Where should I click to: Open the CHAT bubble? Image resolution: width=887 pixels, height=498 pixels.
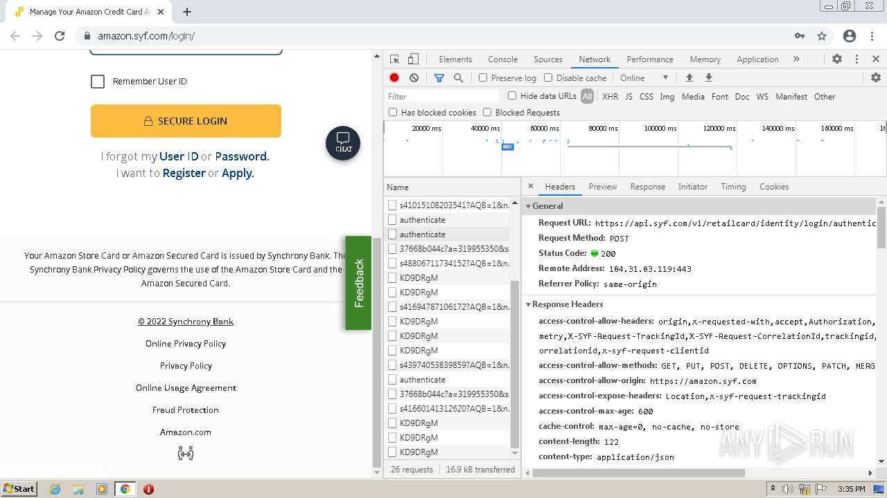(343, 143)
